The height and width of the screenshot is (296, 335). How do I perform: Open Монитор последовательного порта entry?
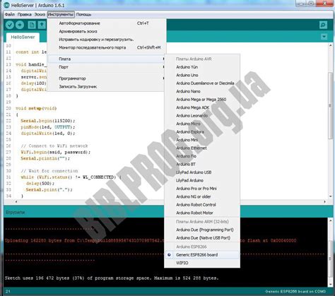tap(107, 47)
